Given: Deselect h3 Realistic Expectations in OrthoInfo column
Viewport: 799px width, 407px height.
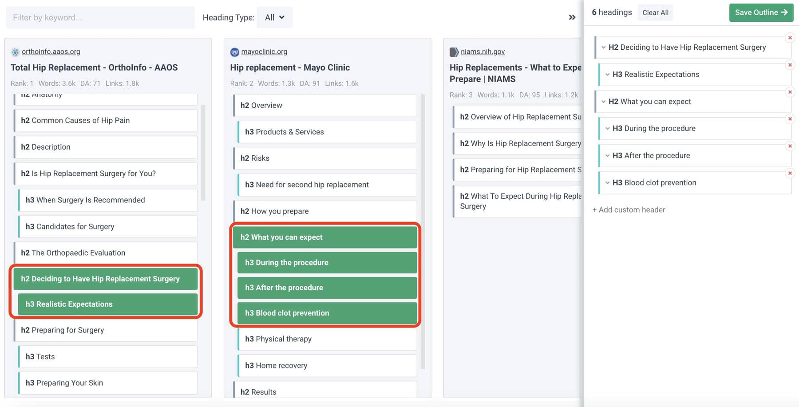Looking at the screenshot, I should click(x=107, y=304).
